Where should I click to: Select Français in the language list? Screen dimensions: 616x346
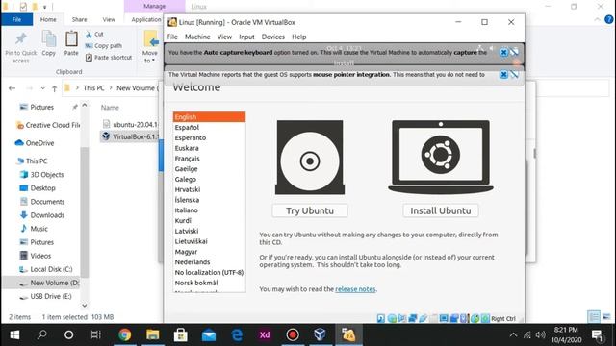187,159
